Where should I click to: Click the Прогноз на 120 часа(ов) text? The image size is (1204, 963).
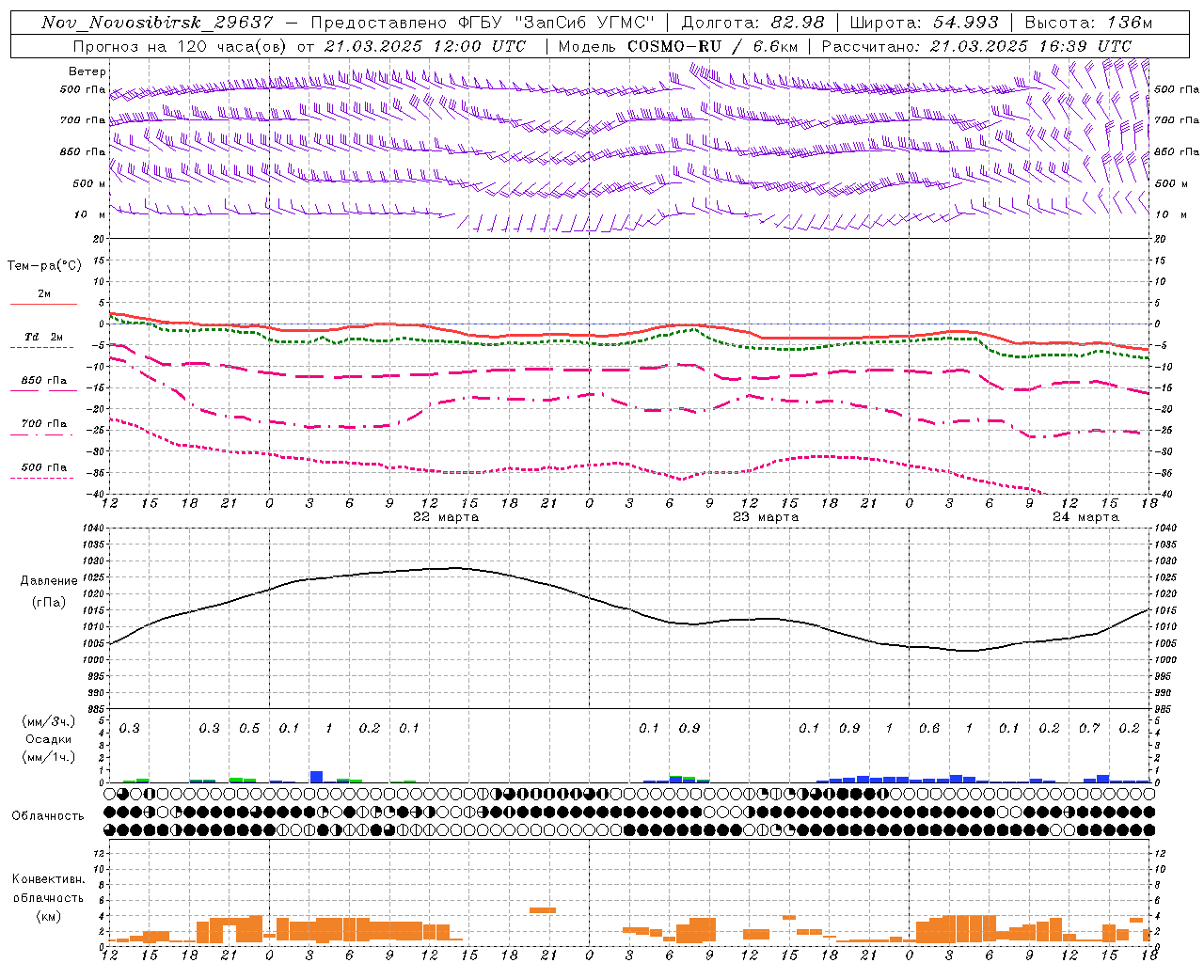(x=181, y=46)
